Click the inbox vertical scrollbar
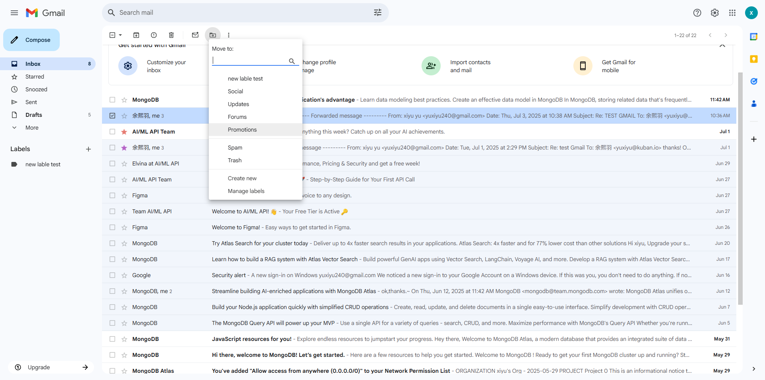 pos(740,188)
